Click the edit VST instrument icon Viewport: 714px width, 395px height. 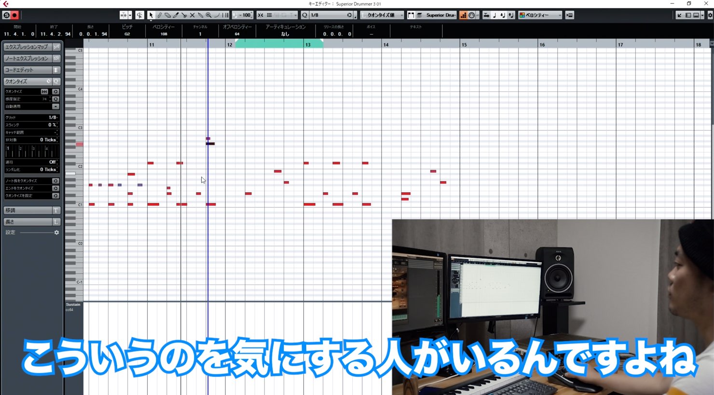pyautogui.click(x=570, y=15)
